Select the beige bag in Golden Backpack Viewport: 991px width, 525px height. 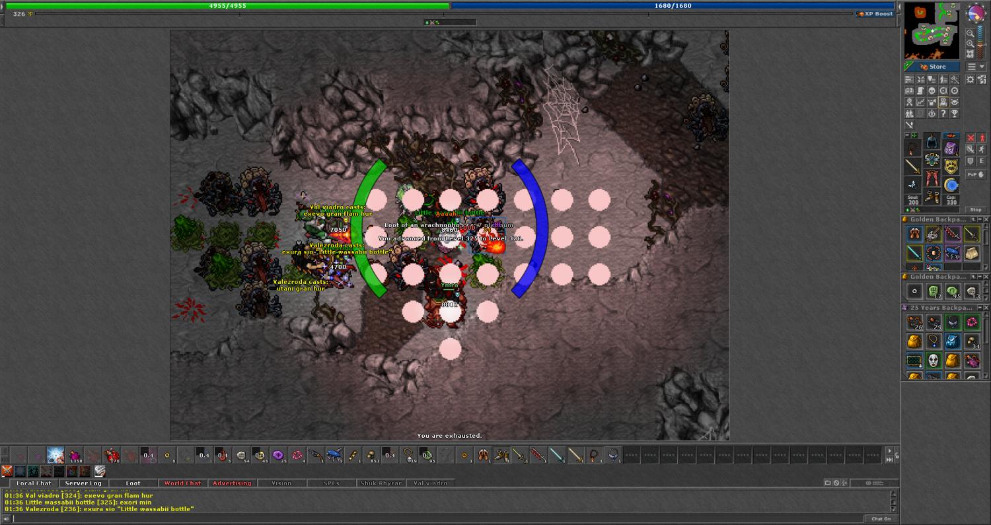tap(972, 253)
